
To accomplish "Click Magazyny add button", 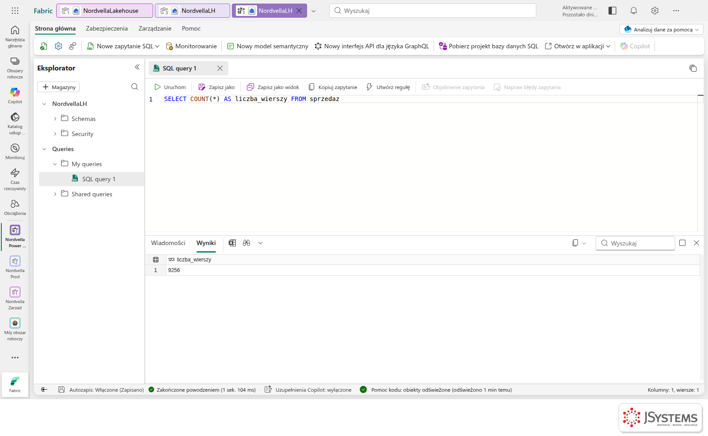I will click(58, 87).
